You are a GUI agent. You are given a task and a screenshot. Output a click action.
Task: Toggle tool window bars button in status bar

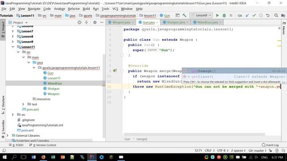(x=4, y=151)
